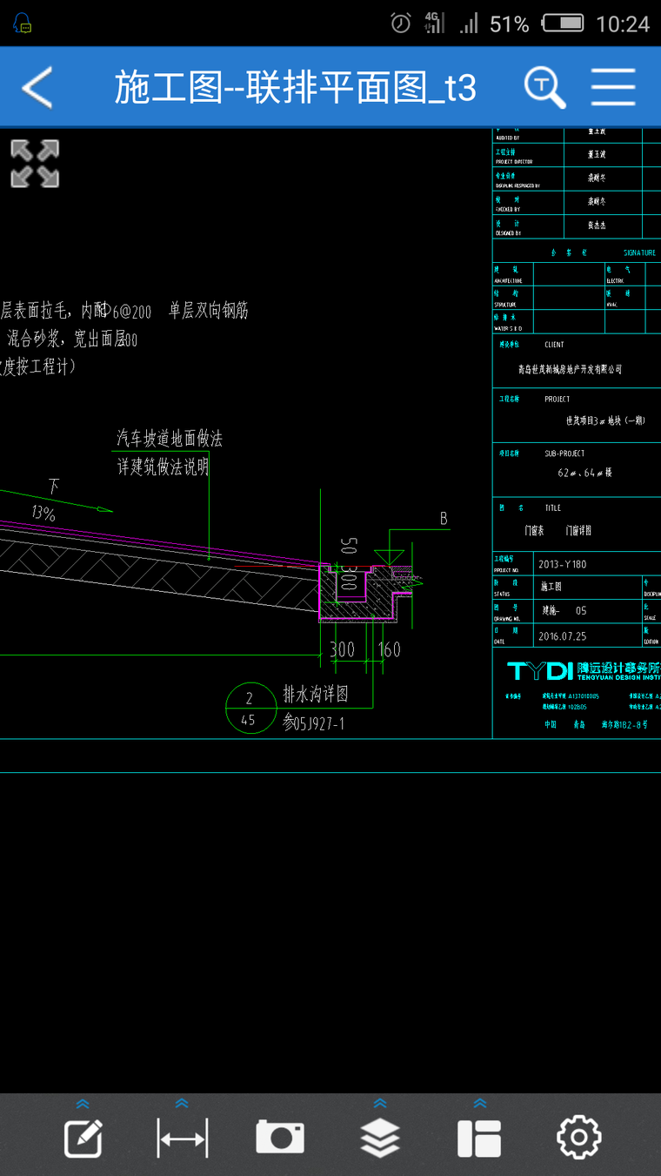661x1176 pixels.
Task: Open the hamburger menu
Action: (613, 87)
